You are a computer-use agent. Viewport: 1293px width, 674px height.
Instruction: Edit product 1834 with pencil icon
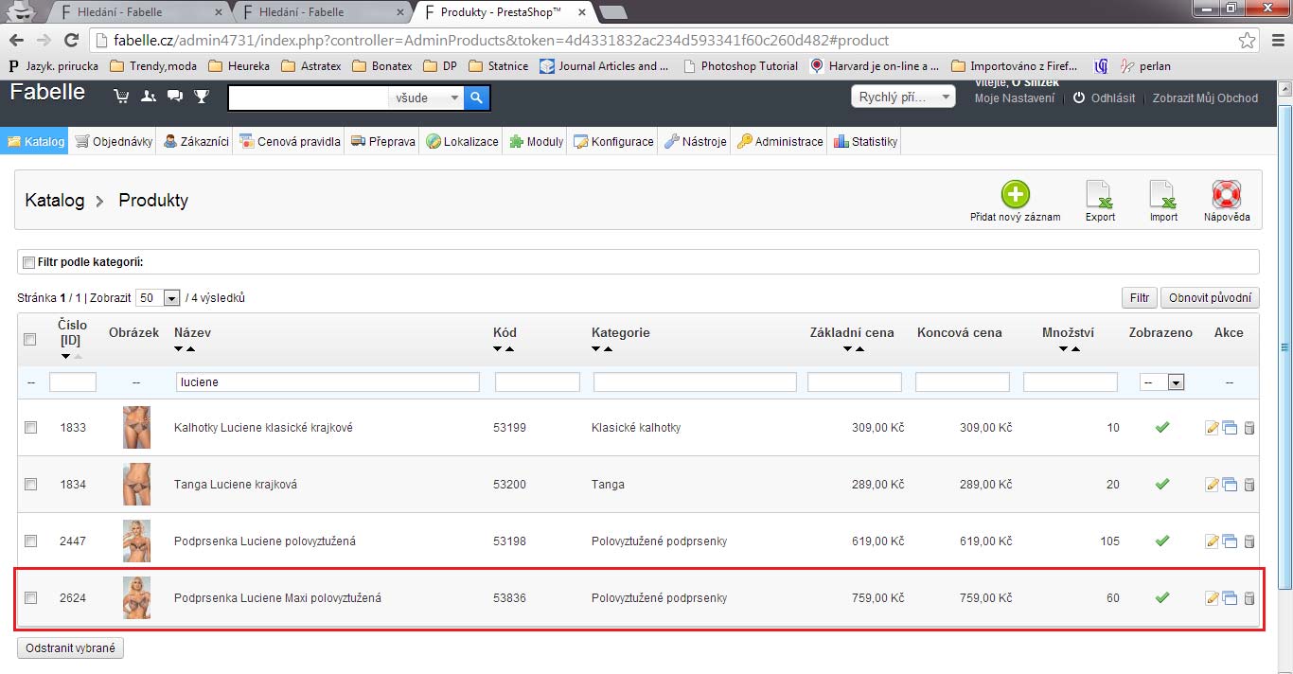(1212, 485)
